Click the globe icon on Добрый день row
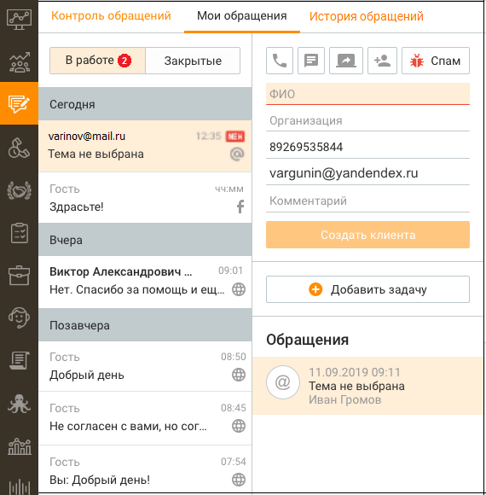Image resolution: width=486 pixels, height=495 pixels. click(x=239, y=375)
